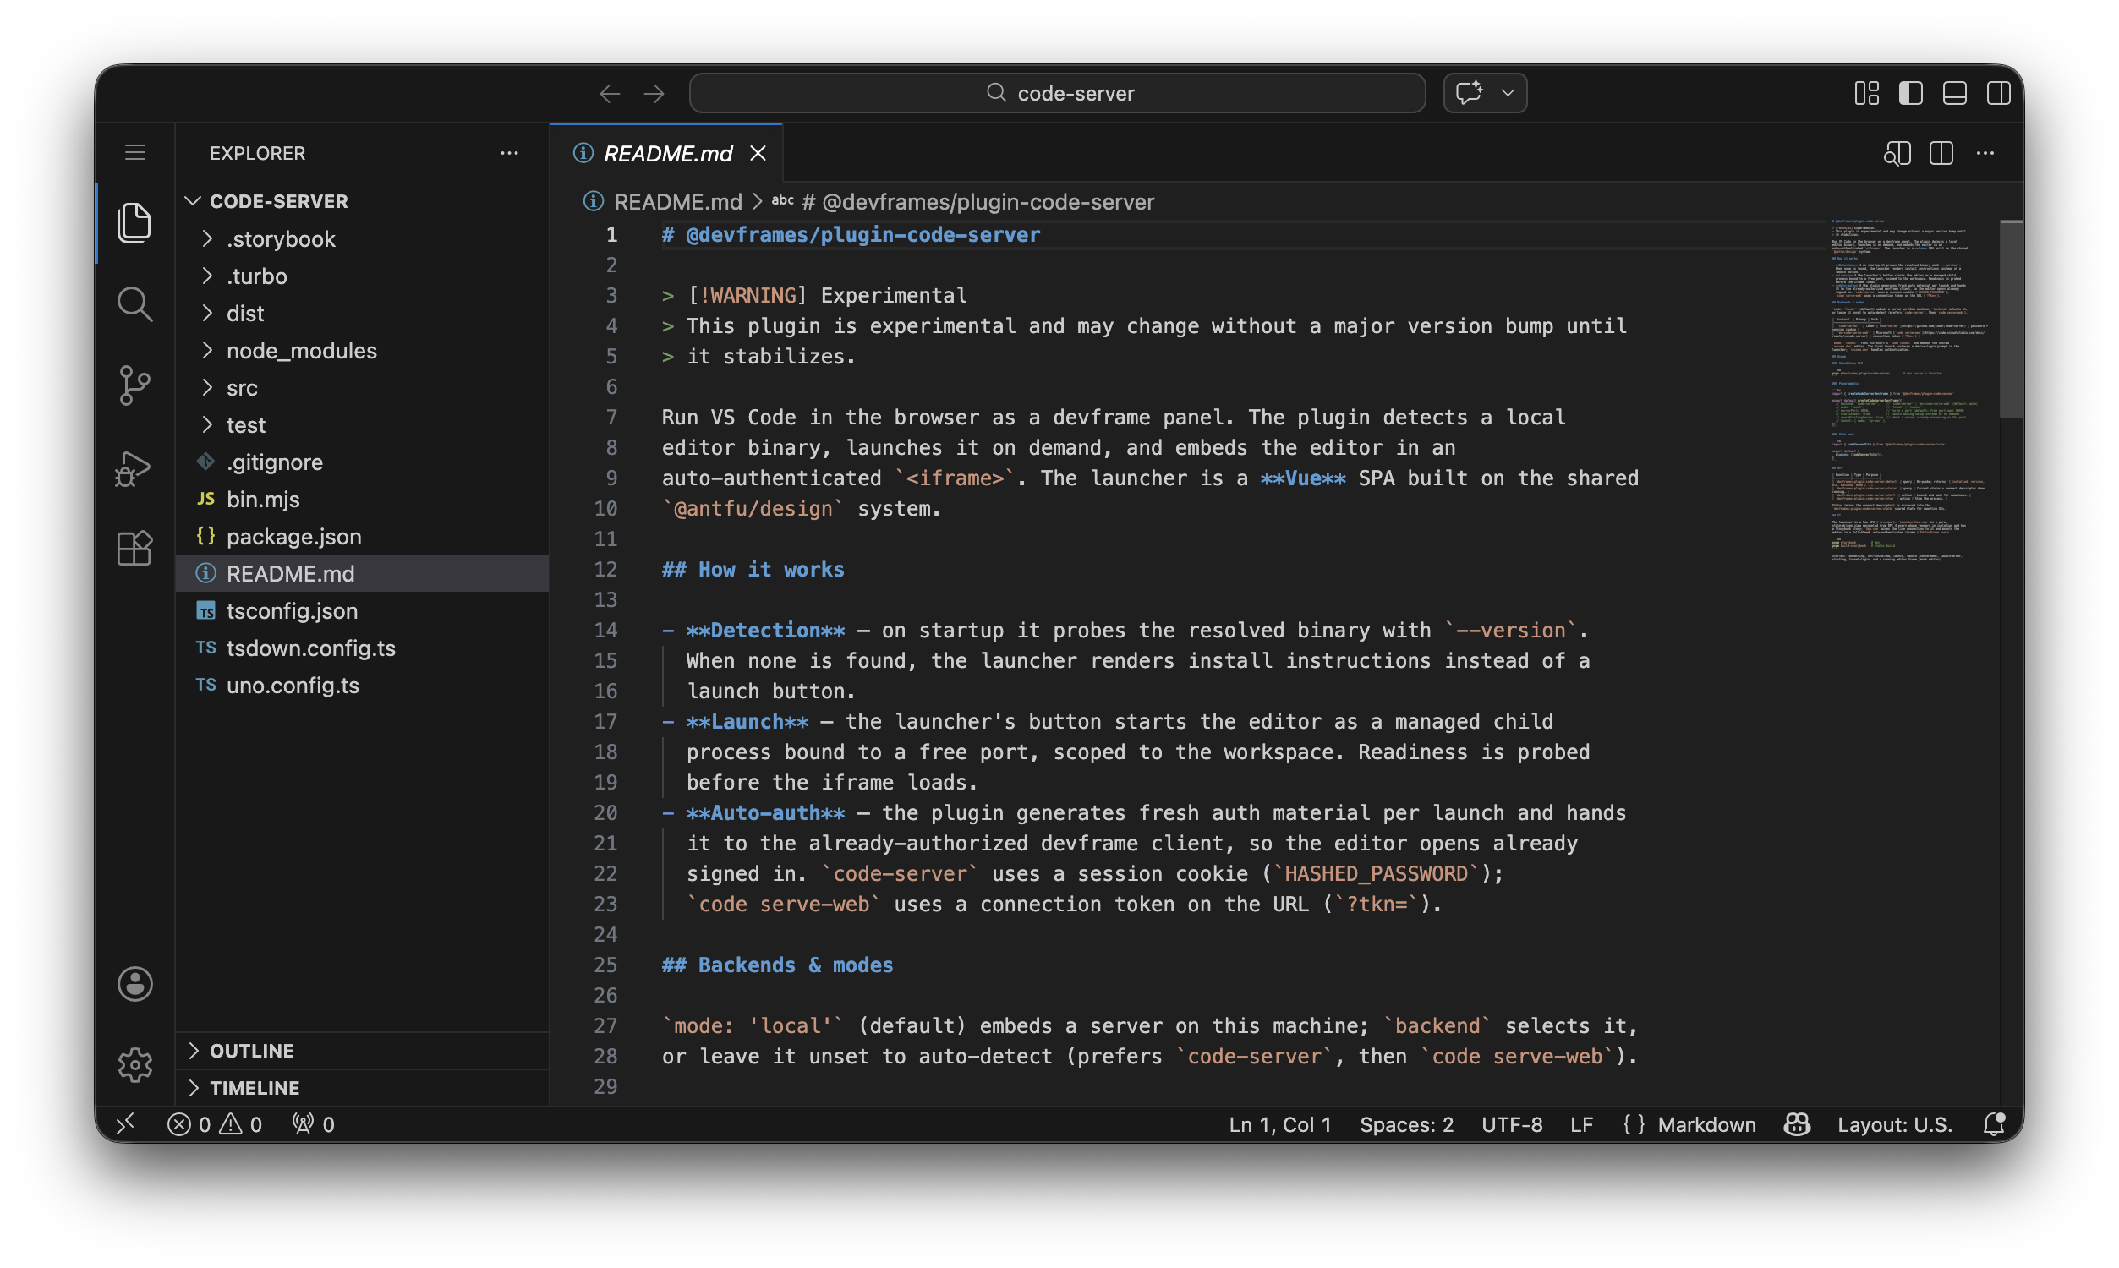Open package.json file
Image resolution: width=2119 pixels, height=1268 pixels.
tap(362, 536)
